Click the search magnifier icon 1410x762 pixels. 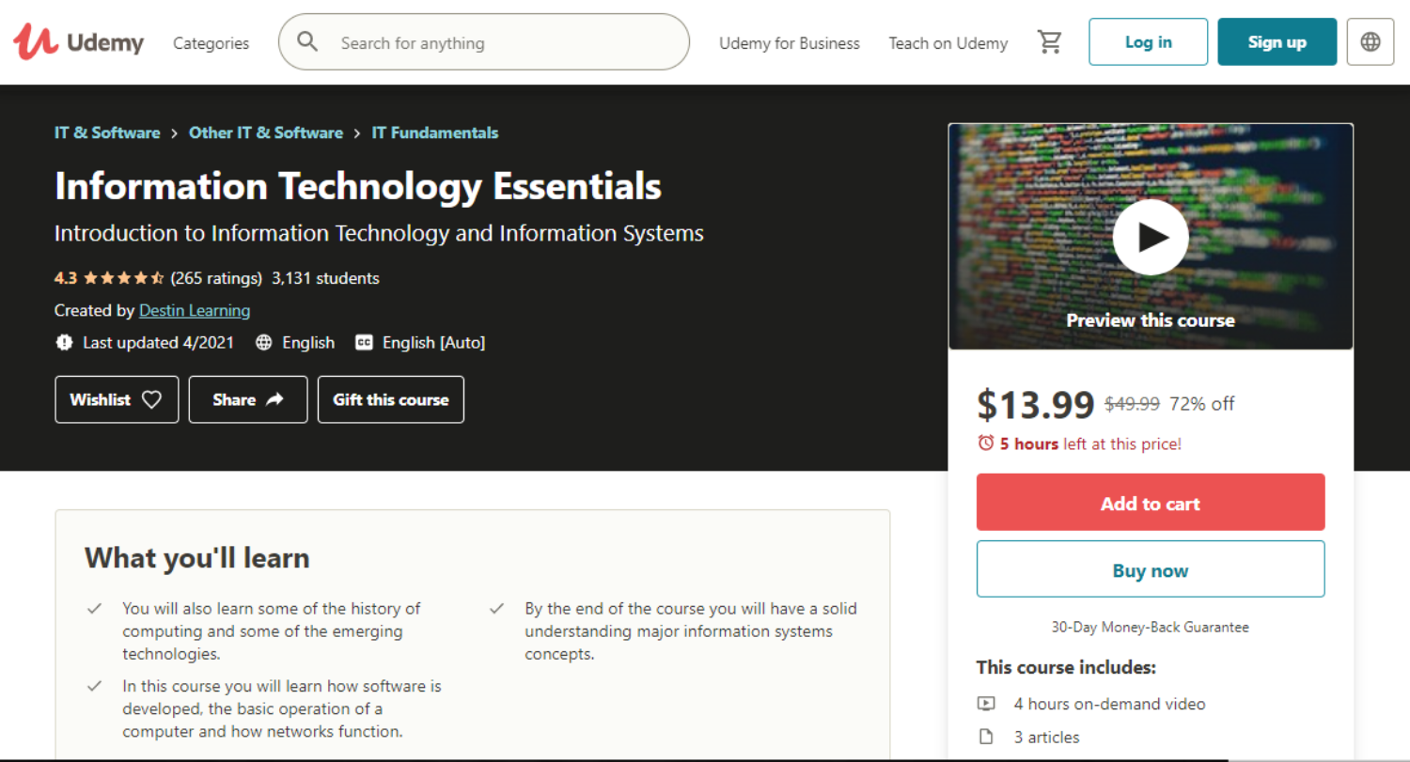point(307,42)
